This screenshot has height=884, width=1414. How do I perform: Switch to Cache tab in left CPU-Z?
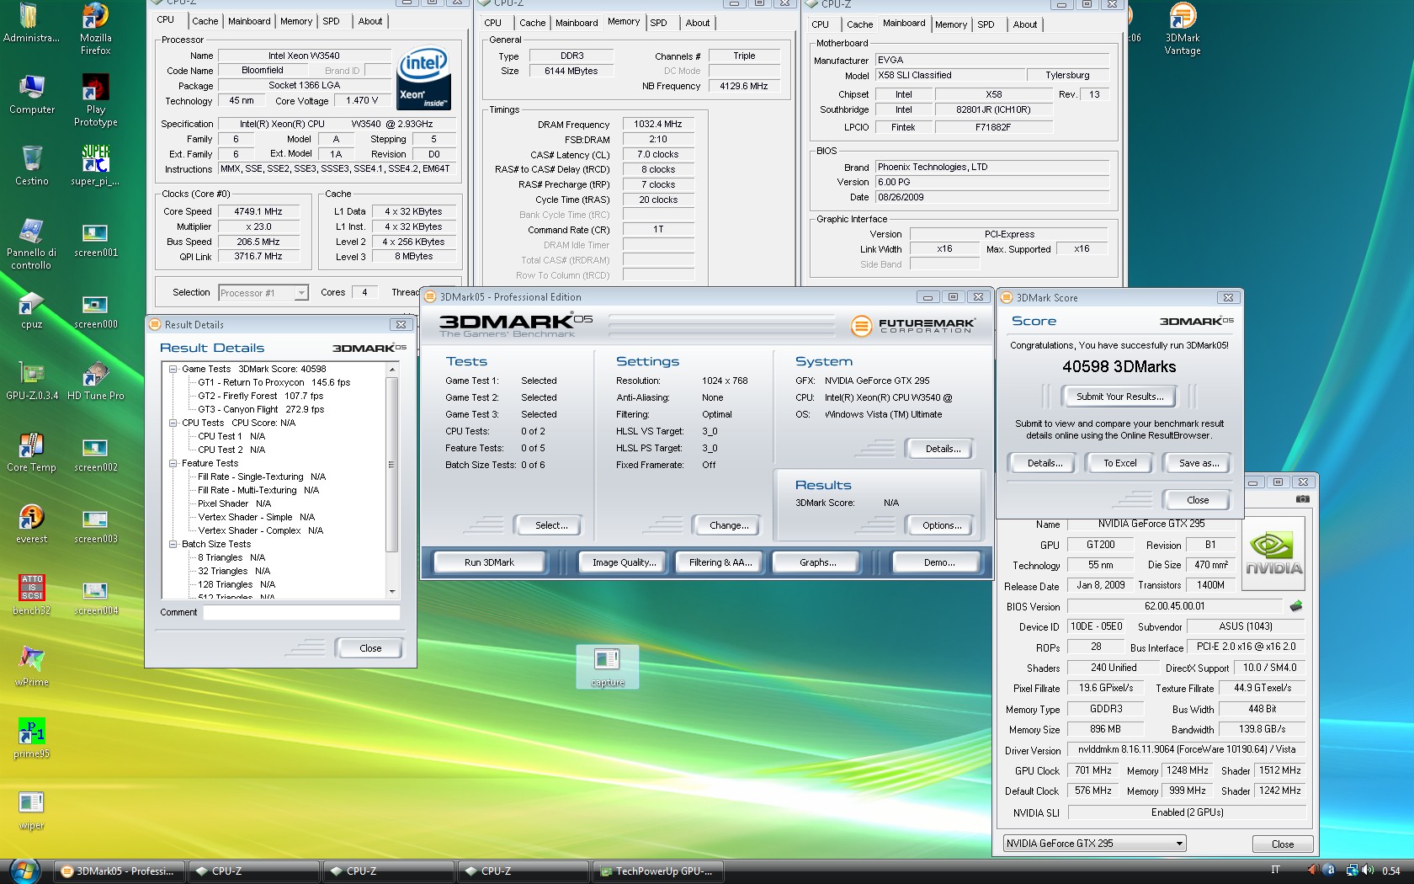click(x=205, y=21)
